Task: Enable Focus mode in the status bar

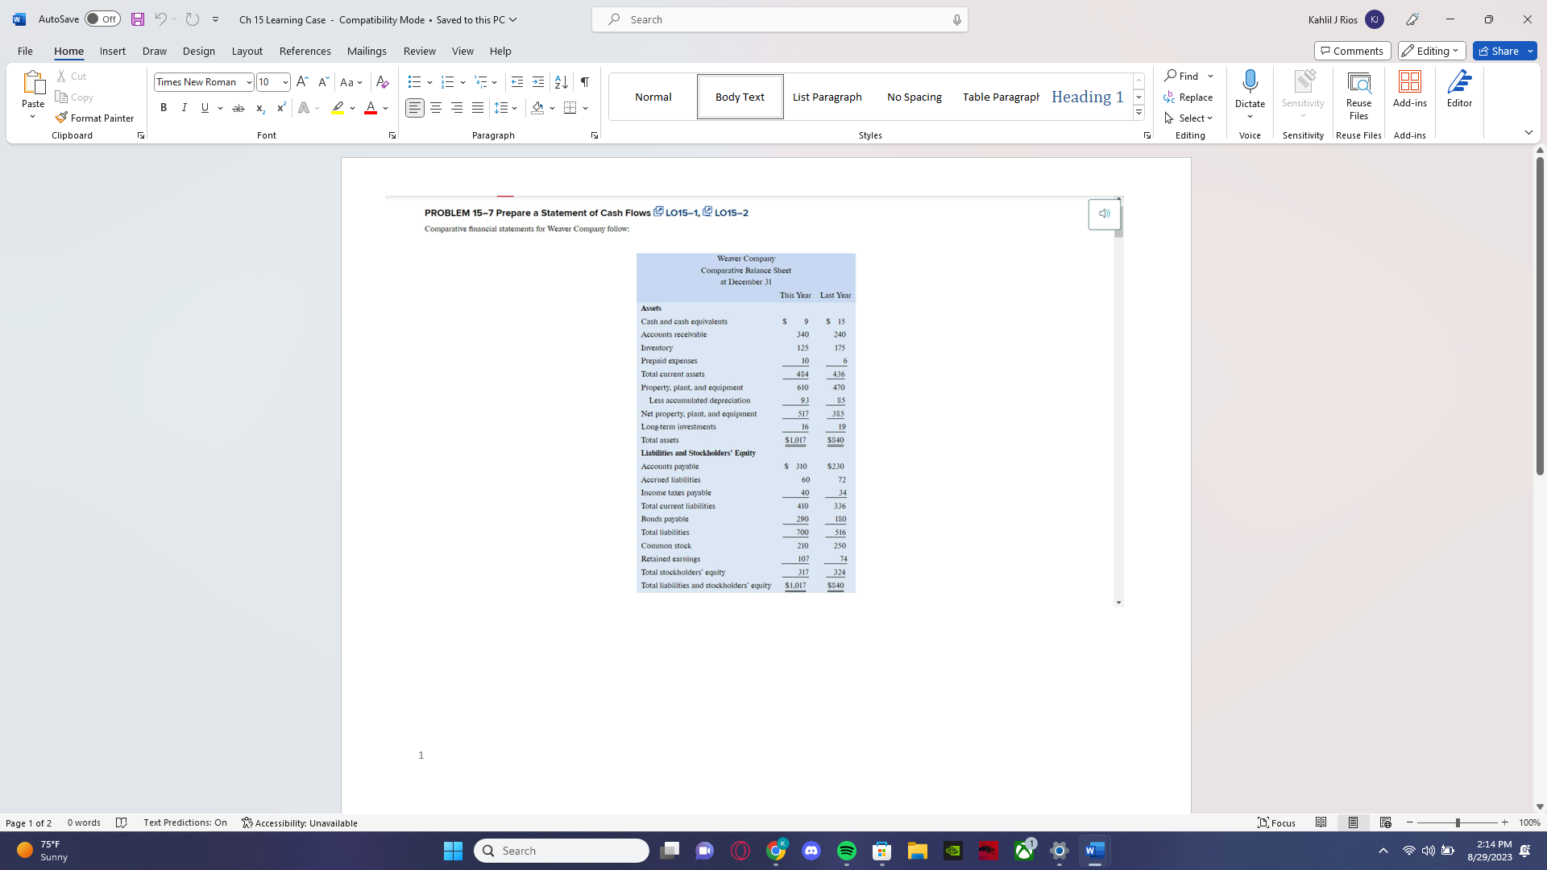Action: pyautogui.click(x=1276, y=822)
